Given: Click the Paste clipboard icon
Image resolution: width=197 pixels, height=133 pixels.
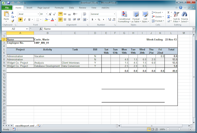Looking at the screenshot, I should tap(6, 14).
